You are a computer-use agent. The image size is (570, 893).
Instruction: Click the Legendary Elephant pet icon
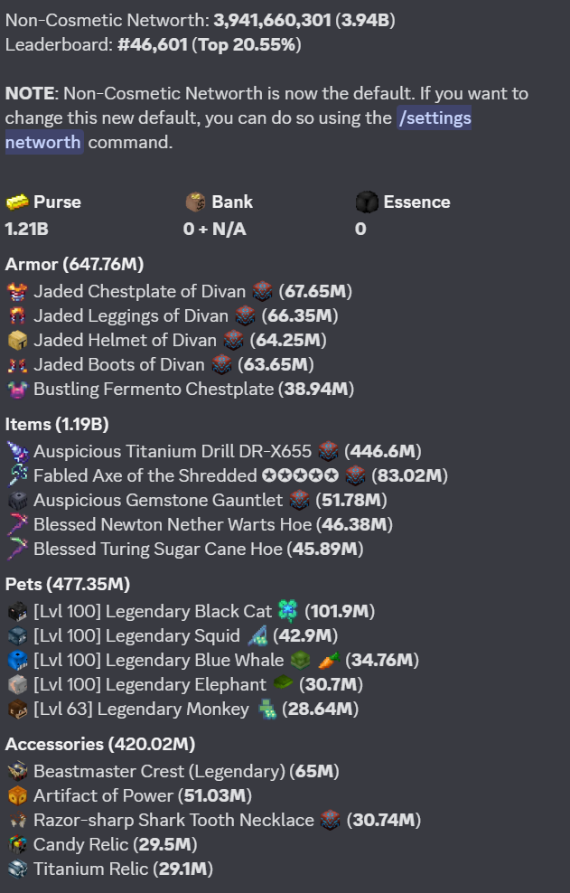pos(17,684)
